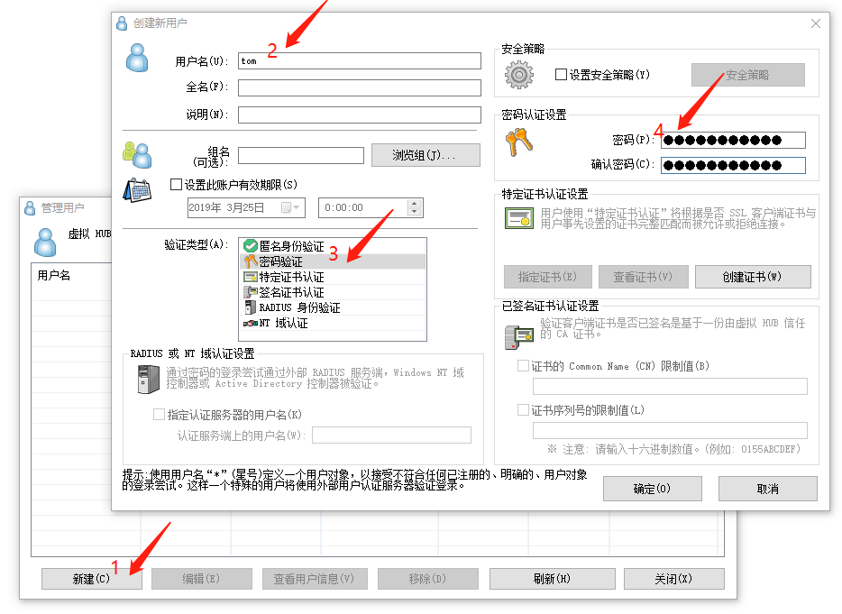Click 关闭 button in 管理用户 window
Viewport: 842px width, 614px height.
tap(674, 579)
